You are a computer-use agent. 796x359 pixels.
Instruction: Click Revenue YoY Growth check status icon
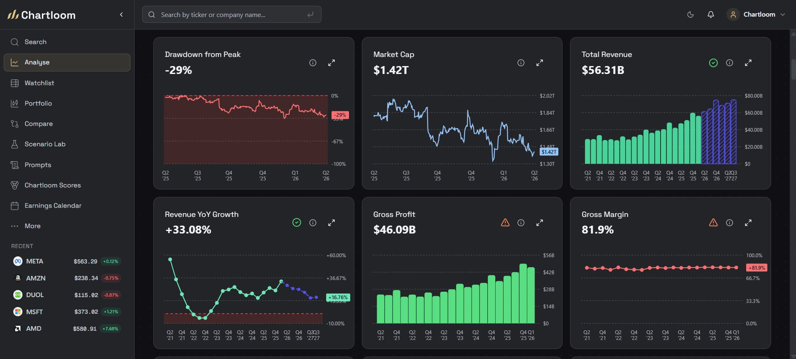tap(297, 223)
